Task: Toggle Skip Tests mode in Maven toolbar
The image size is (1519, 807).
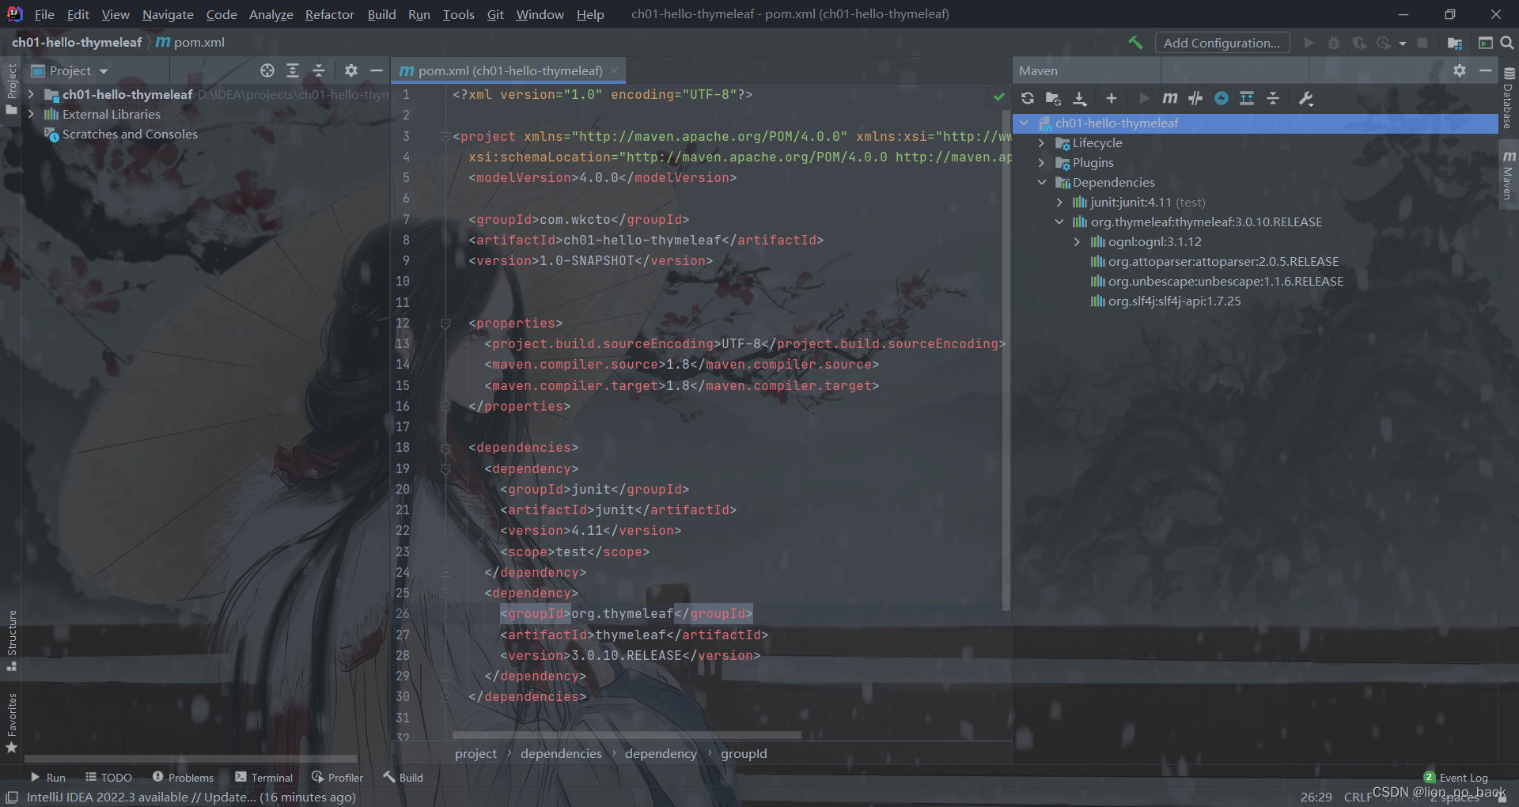Action: click(1222, 98)
